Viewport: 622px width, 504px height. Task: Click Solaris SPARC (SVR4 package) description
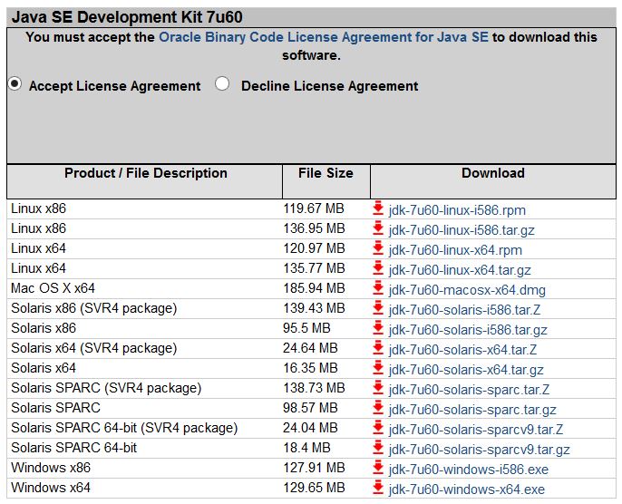pos(106,388)
